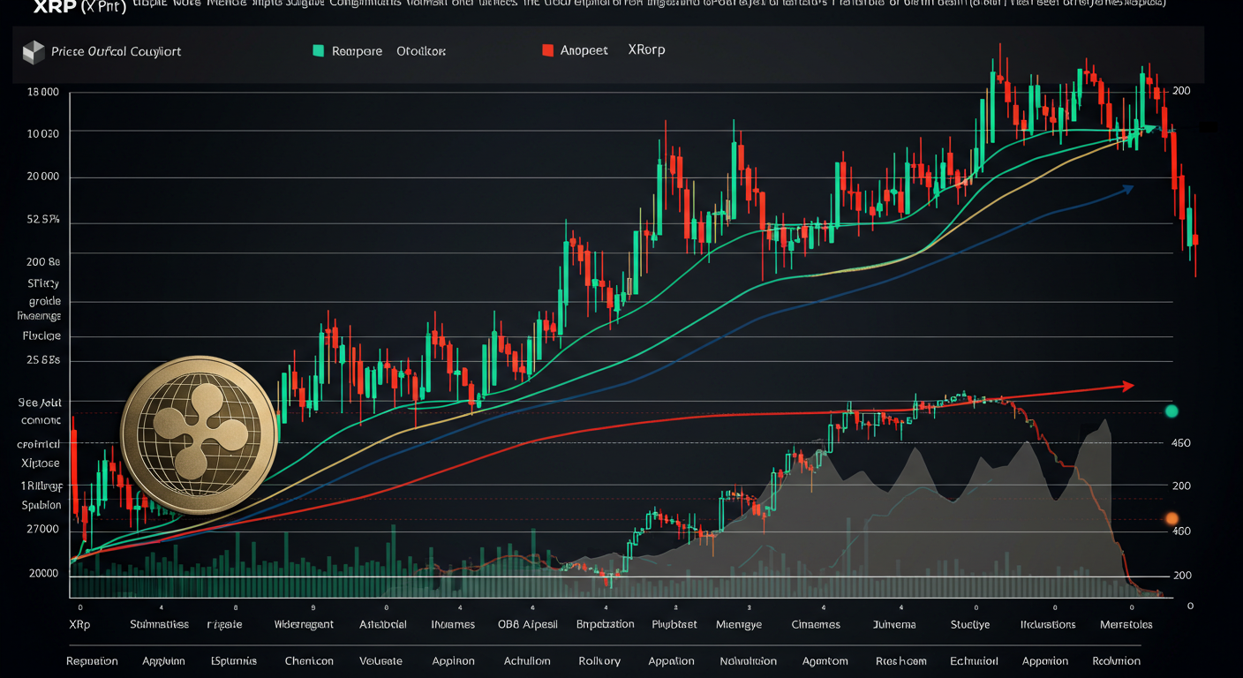The image size is (1243, 678).
Task: Select the 'Juinema' label
Action: pos(894,624)
